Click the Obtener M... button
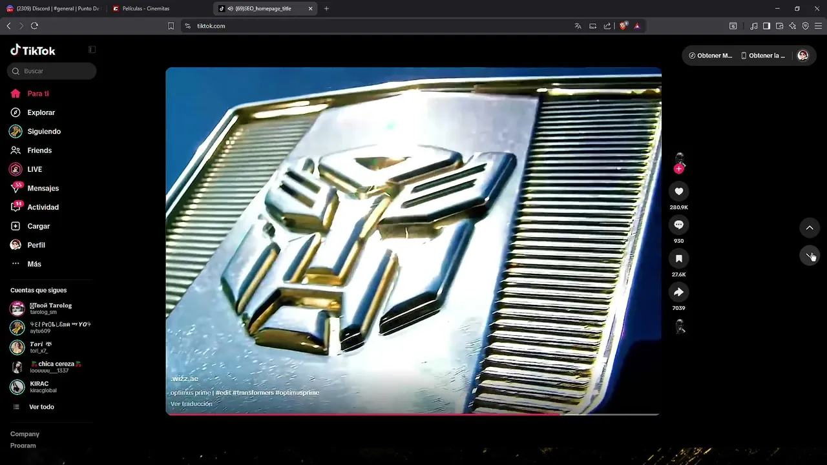 [711, 56]
